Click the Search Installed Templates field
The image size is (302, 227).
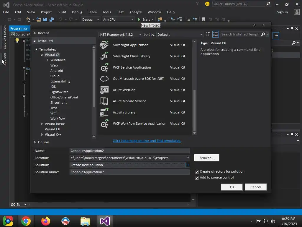point(240,34)
